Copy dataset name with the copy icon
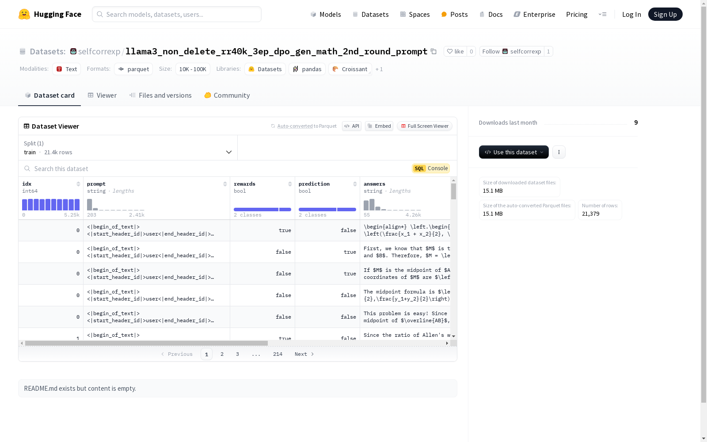This screenshot has height=442, width=707. pos(433,52)
